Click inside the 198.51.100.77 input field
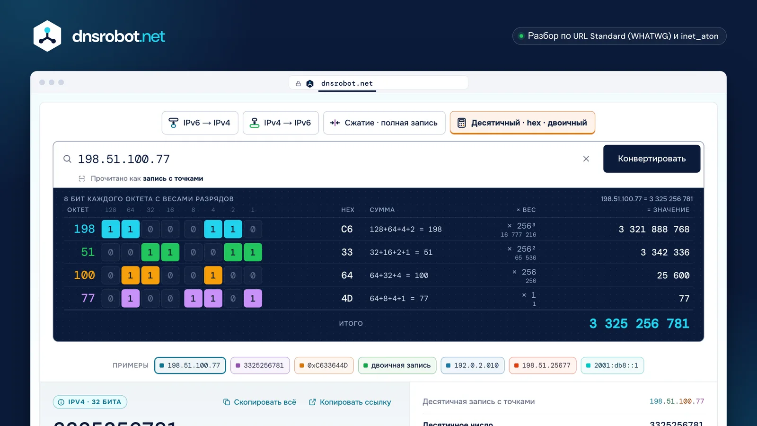 (326, 159)
